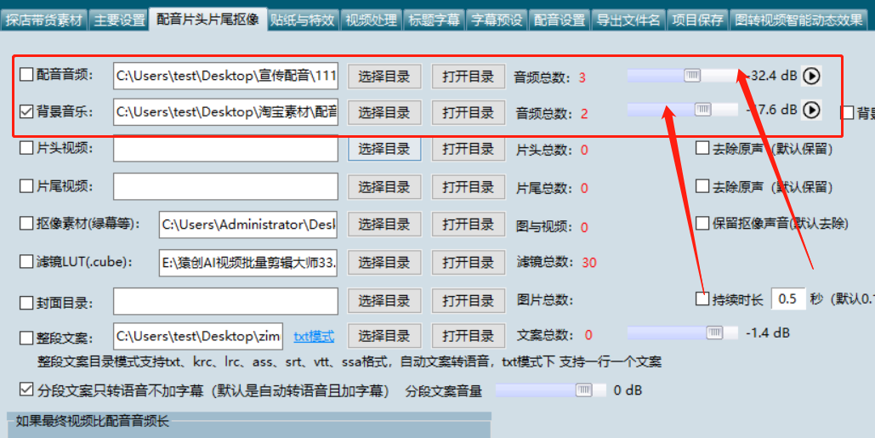Click the 整段文案 path input field
This screenshot has width=875, height=438.
click(x=198, y=336)
